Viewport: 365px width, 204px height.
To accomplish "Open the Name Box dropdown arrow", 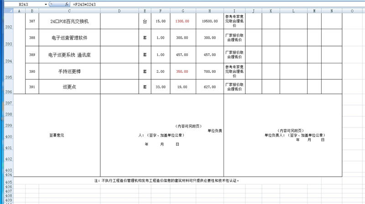I will [46, 4].
